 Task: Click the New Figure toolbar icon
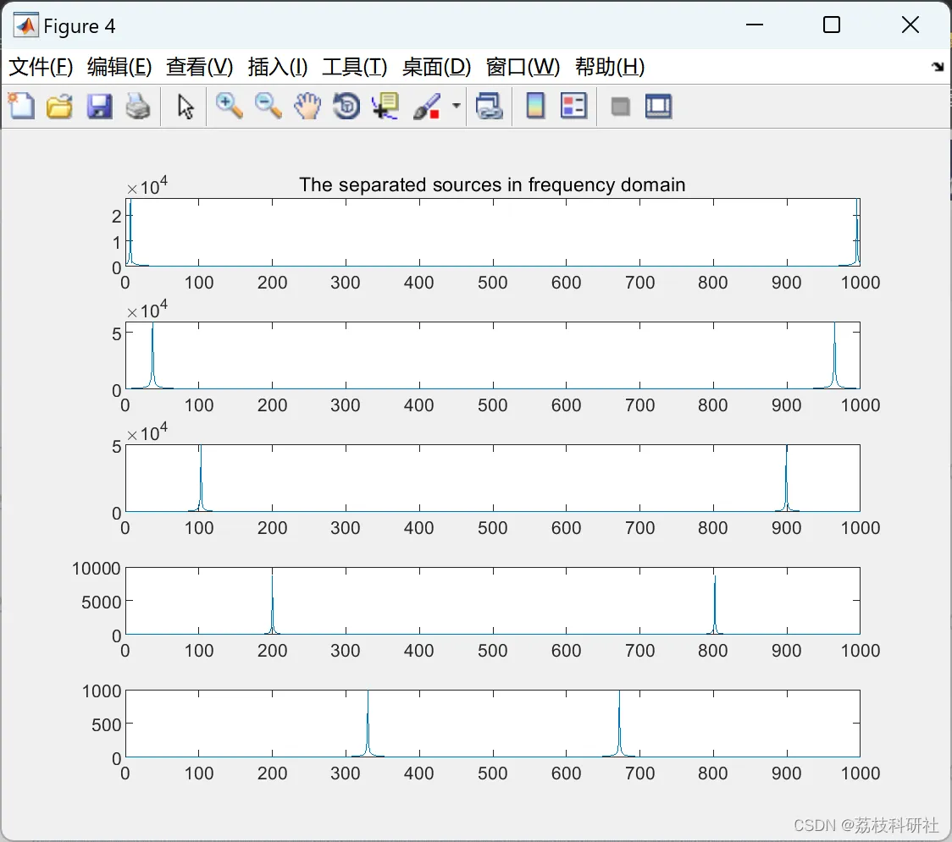coord(22,106)
